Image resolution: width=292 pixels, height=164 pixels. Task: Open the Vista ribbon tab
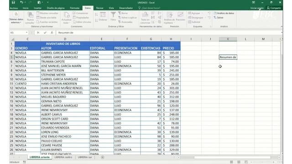tap(111, 8)
